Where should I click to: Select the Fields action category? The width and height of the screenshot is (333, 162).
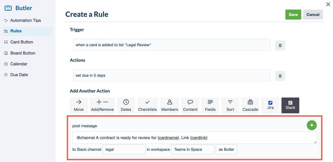point(210,105)
